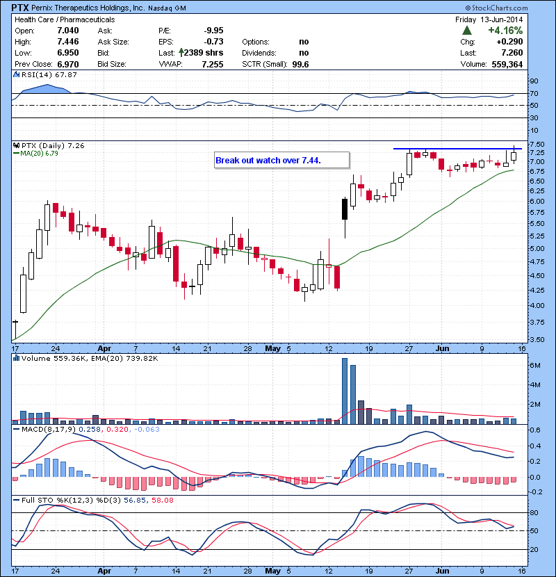Click the RSI(14) 67.87 label text
The height and width of the screenshot is (577, 556).
(x=49, y=74)
